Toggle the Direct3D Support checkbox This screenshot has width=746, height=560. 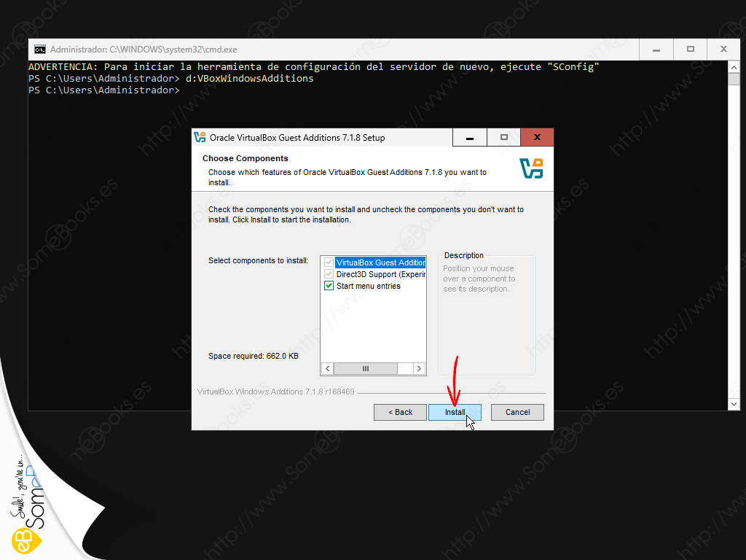pos(329,275)
